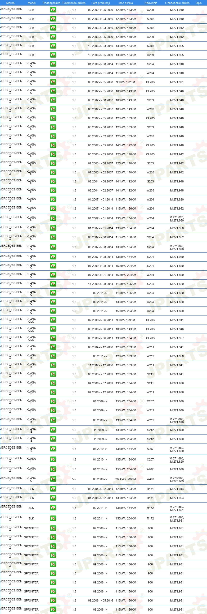207x614 pixels.
Task: Click the fuel icon in the CL203 M 271.940 row
Action: 53,118
